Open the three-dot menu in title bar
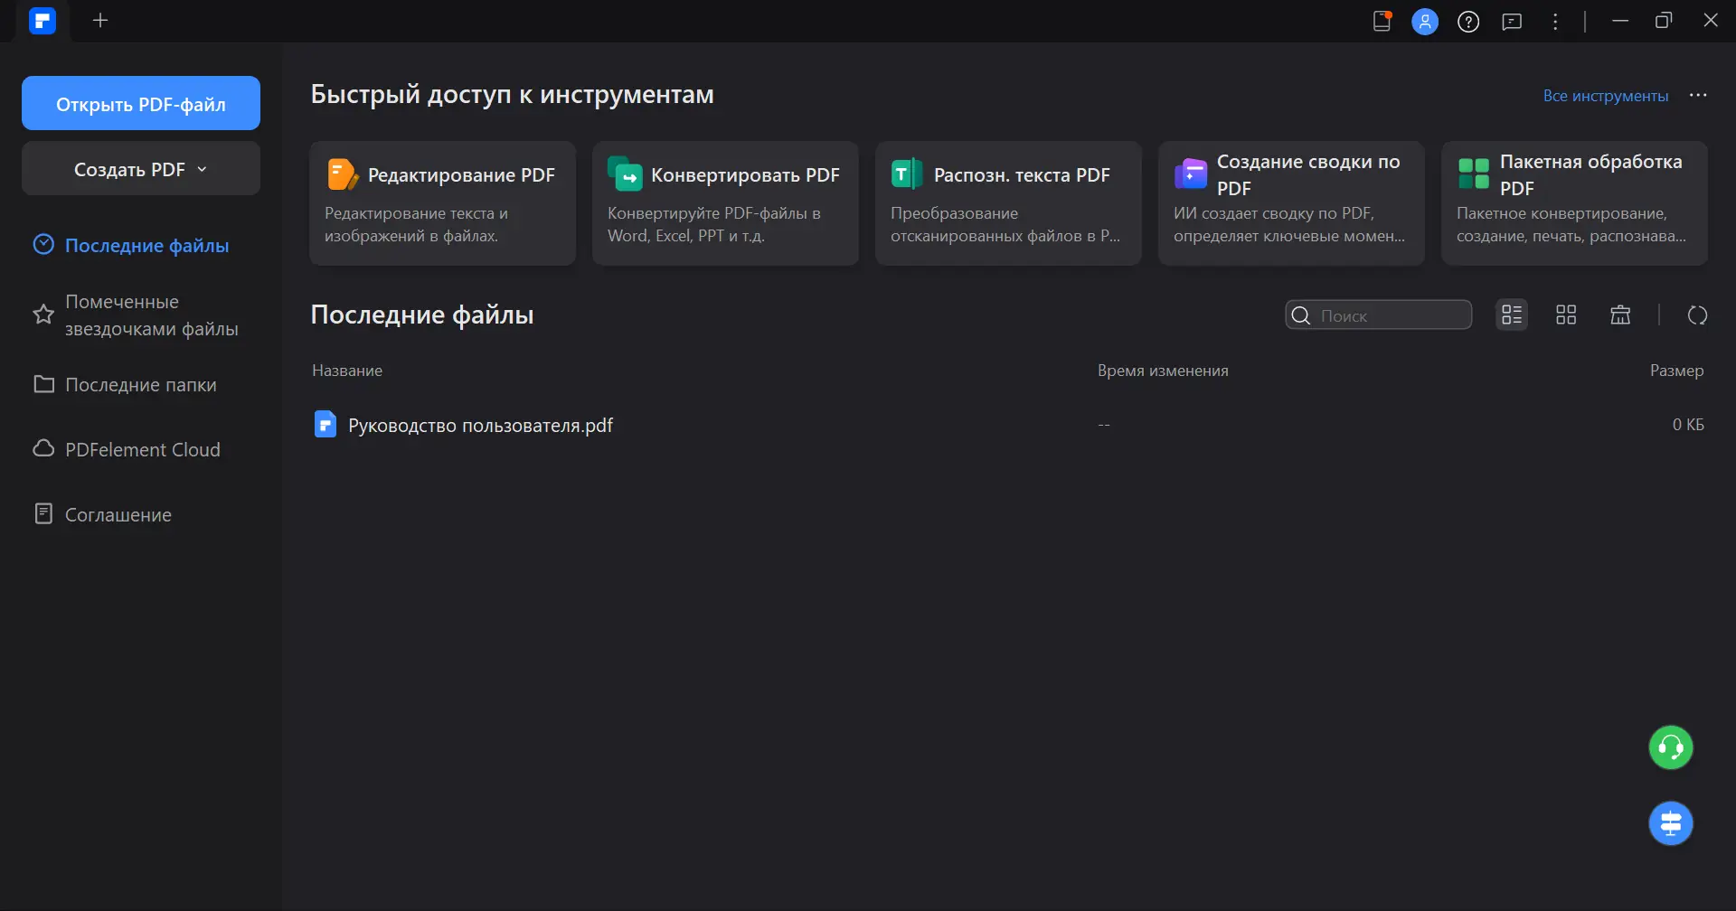This screenshot has height=911, width=1736. click(x=1555, y=21)
